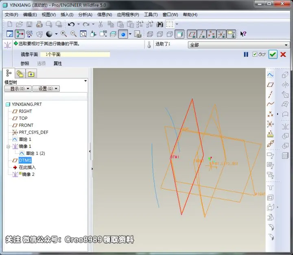Open the 属性 tab in dashboard
Image resolution: width=293 pixels, height=255 pixels.
pyautogui.click(x=57, y=63)
